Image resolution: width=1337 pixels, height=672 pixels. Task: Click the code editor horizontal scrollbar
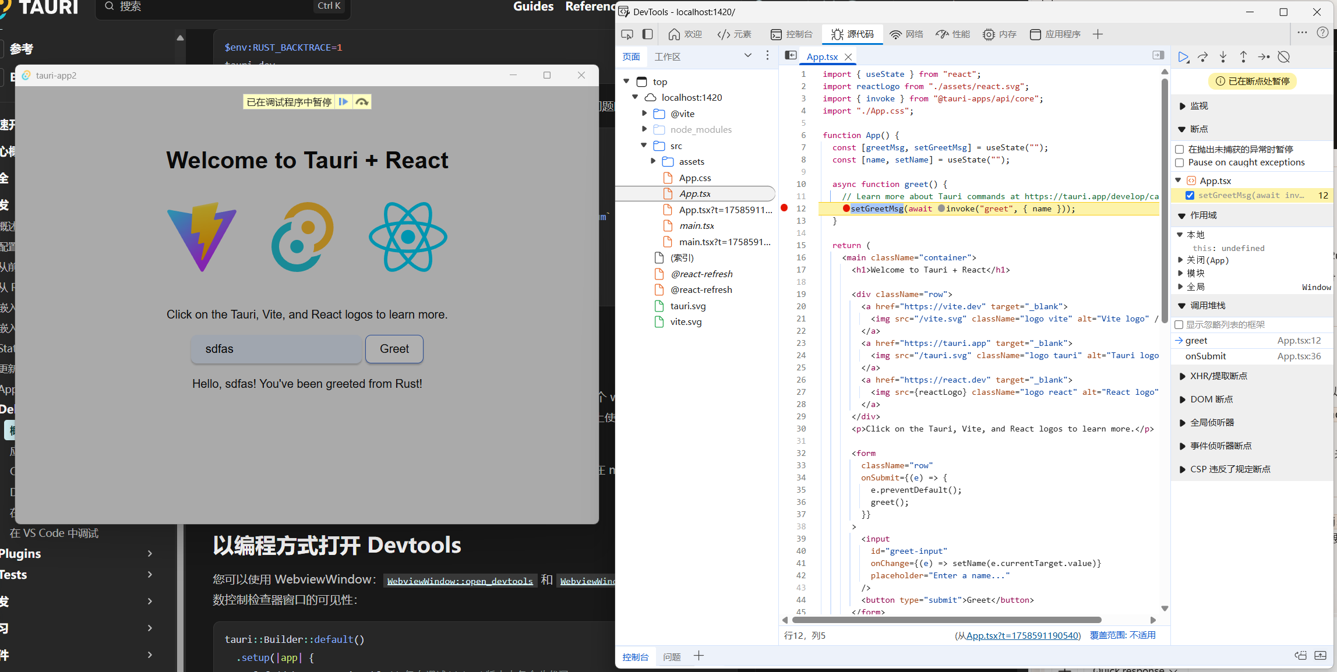(x=947, y=620)
